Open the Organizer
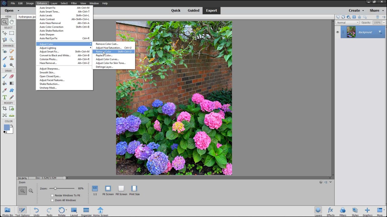387x217 pixels. 86,211
